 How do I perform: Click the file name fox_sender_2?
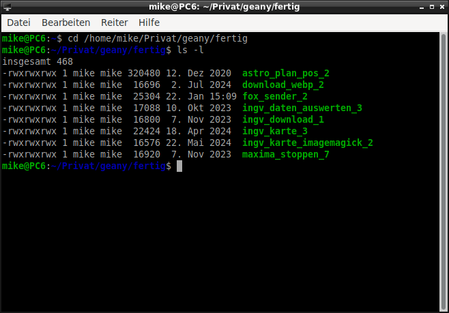(274, 96)
